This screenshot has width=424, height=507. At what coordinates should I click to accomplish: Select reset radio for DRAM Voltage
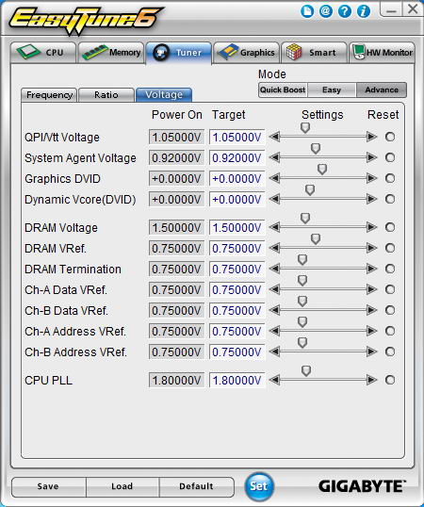[390, 227]
